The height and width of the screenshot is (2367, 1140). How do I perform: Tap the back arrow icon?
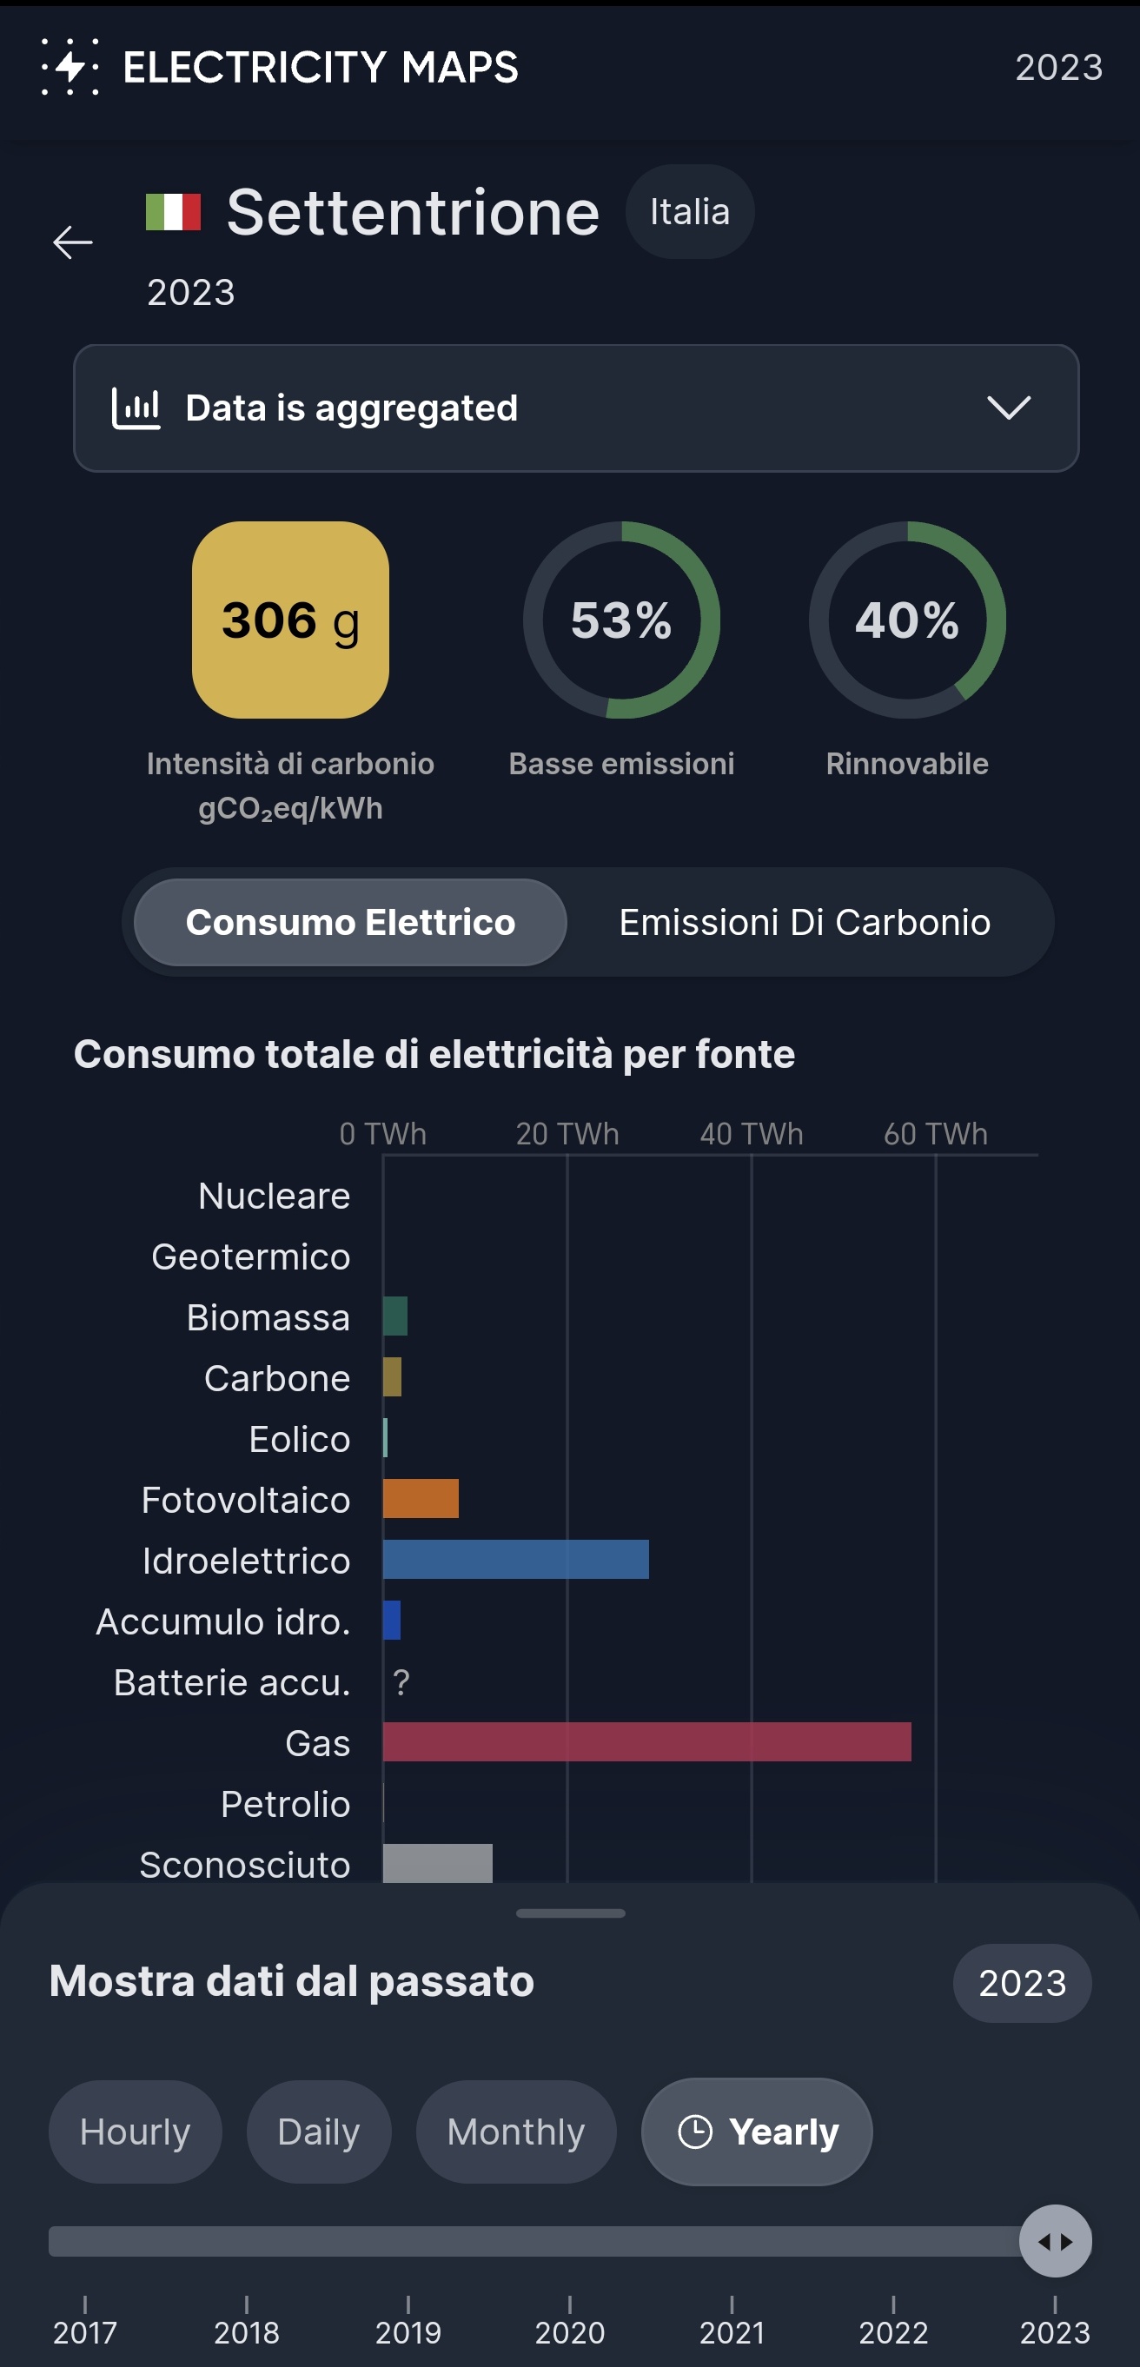point(73,242)
